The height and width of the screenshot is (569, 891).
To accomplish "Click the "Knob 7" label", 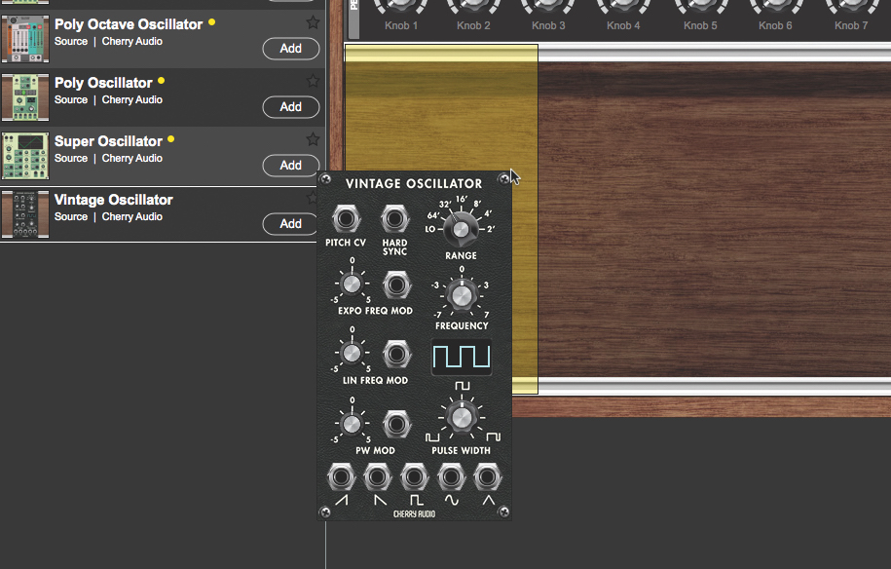I will (851, 25).
